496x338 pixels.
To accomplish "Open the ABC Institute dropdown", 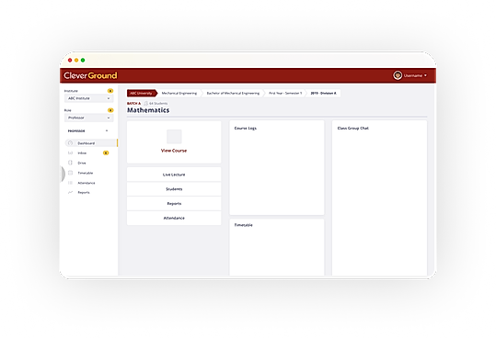I will click(x=89, y=98).
